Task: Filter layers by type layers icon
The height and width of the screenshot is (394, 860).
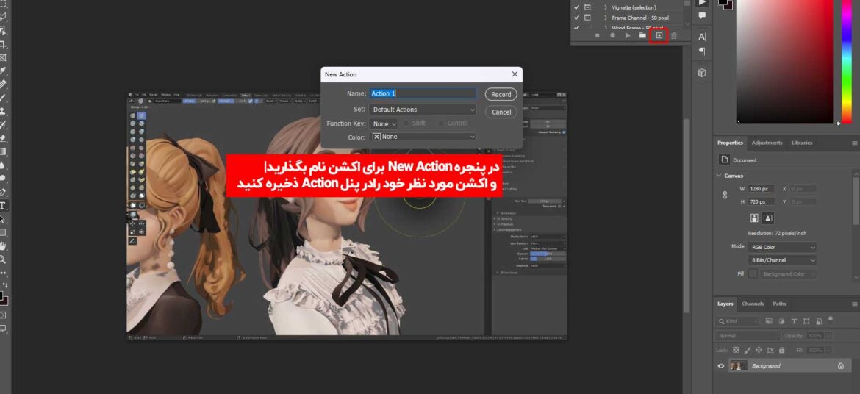Action: (x=794, y=321)
